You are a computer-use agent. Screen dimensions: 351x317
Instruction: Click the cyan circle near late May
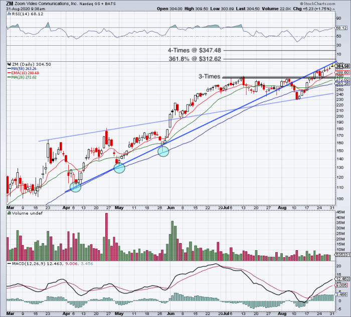(163, 151)
